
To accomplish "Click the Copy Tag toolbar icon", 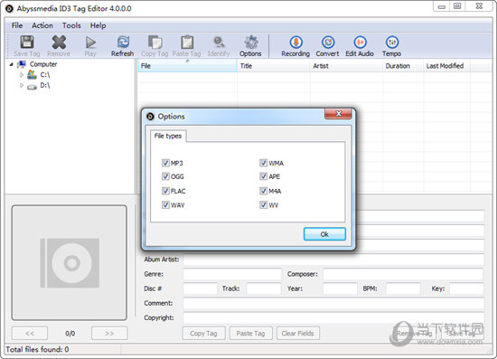I will 155,43.
